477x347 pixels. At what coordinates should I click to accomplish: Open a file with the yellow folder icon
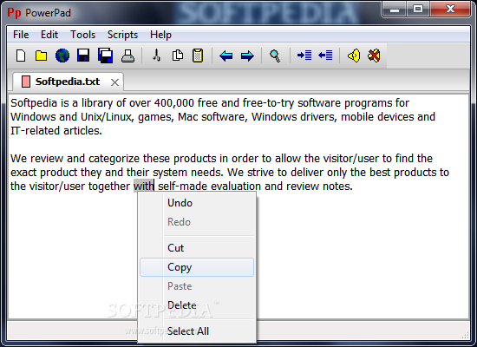tap(41, 56)
